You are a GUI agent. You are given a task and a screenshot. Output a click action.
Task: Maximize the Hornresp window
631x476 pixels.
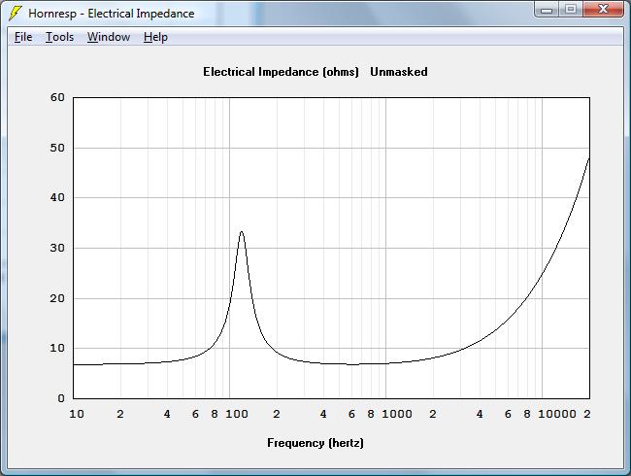570,10
